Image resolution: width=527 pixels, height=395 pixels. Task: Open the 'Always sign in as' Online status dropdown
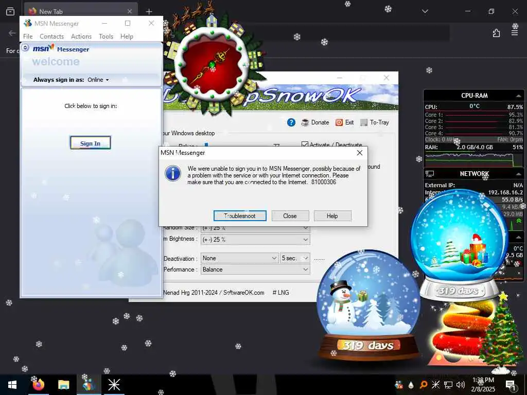coord(98,80)
